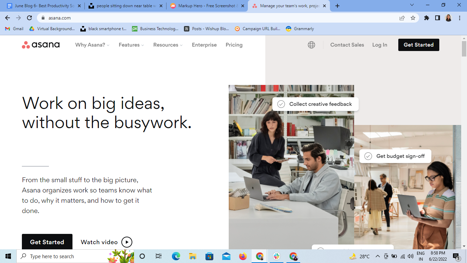Go to the Pricing page

tap(234, 45)
